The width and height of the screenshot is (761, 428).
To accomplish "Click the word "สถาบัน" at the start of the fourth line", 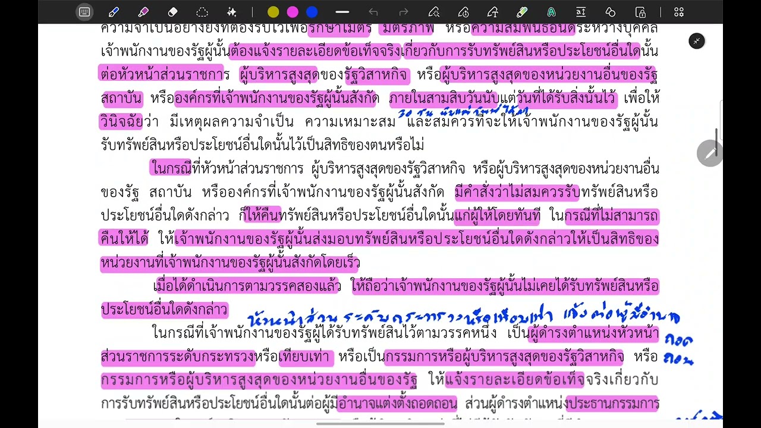I will pyautogui.click(x=121, y=98).
